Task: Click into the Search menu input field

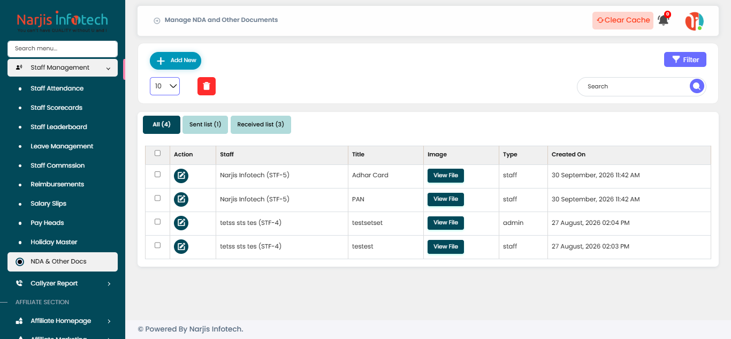Action: tap(63, 49)
